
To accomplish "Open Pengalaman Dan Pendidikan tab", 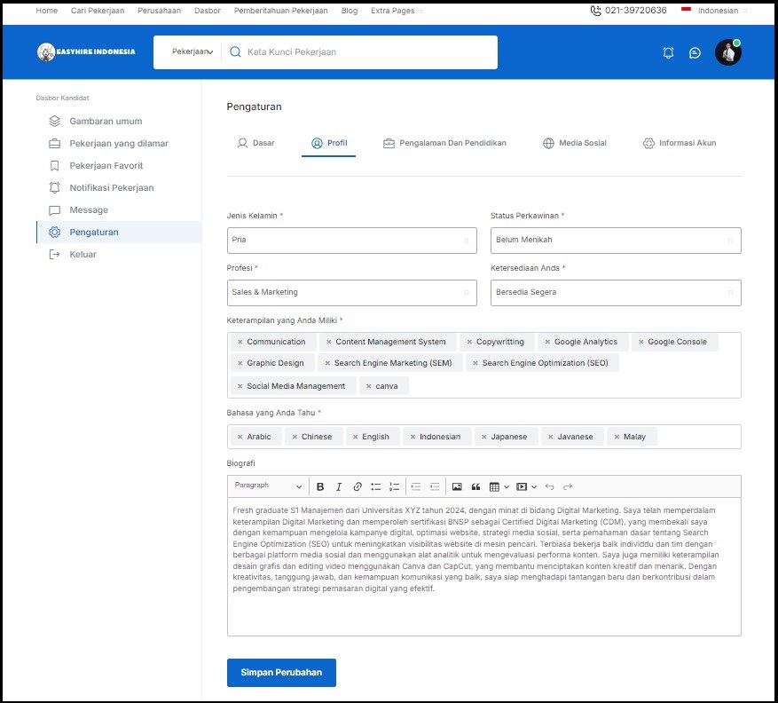I will coord(444,143).
